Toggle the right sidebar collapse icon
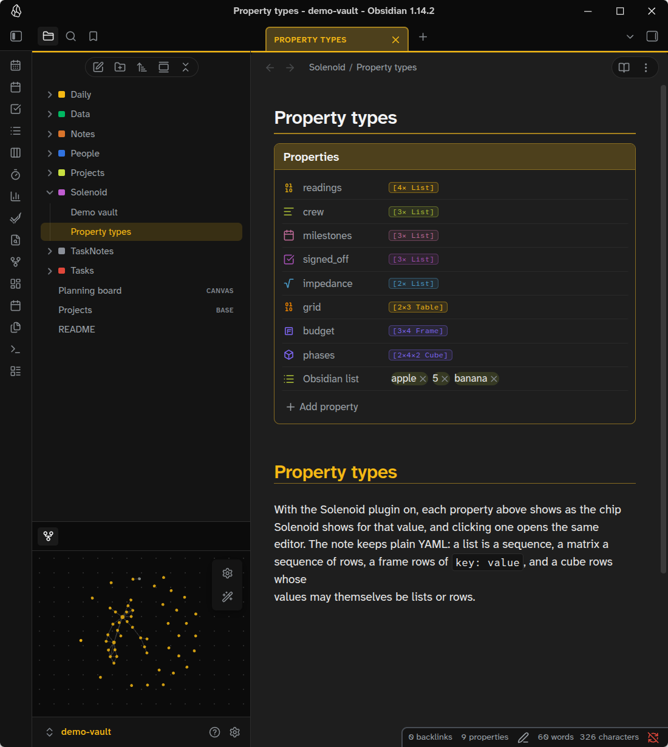This screenshot has height=747, width=668. pos(652,36)
